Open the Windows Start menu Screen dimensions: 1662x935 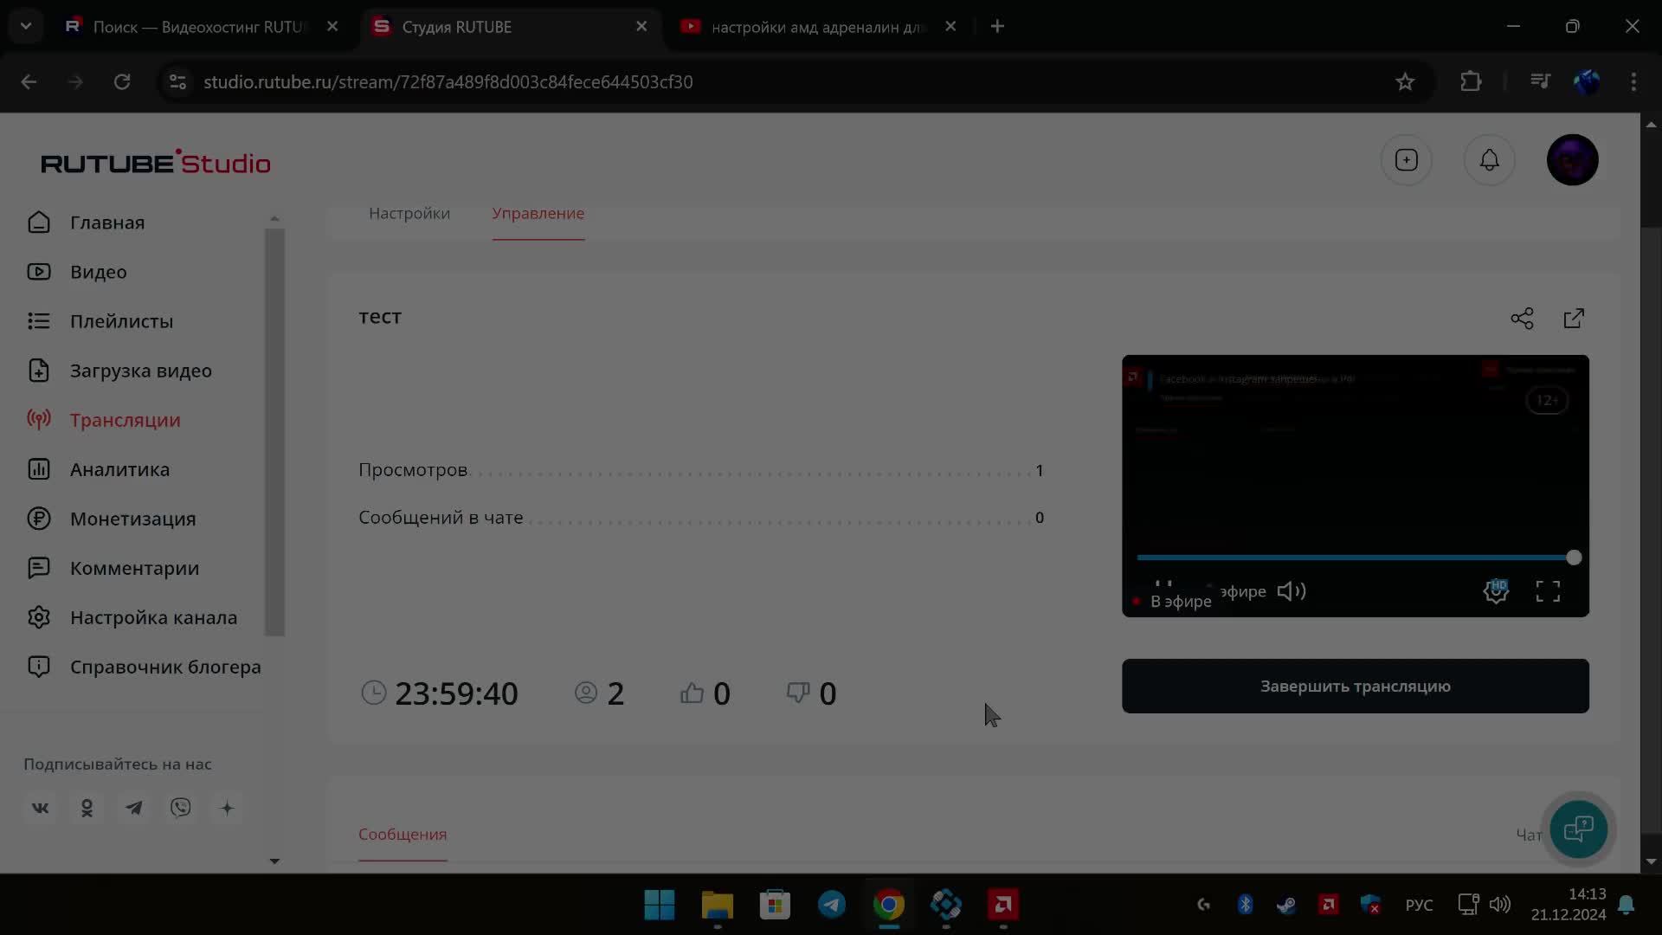coord(660,905)
